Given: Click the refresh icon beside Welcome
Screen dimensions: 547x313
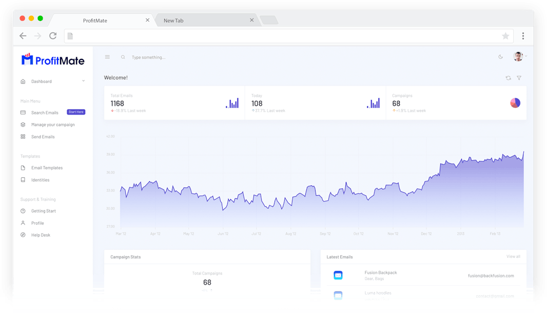Looking at the screenshot, I should point(508,78).
